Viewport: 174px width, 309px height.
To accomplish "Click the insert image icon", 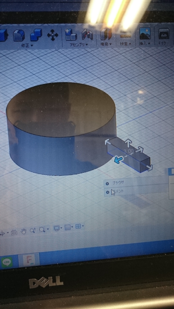I will [145, 33].
